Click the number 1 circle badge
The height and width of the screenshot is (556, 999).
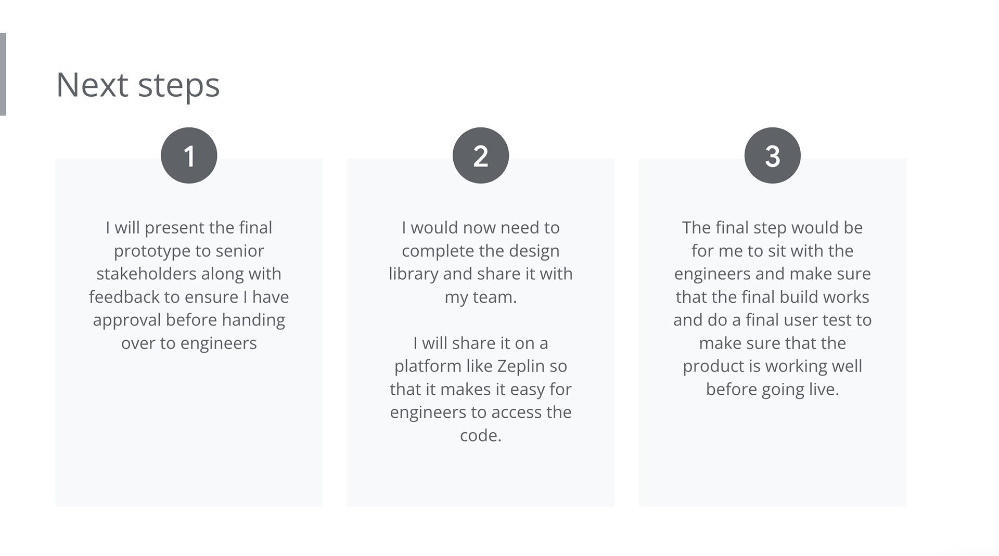coord(189,156)
